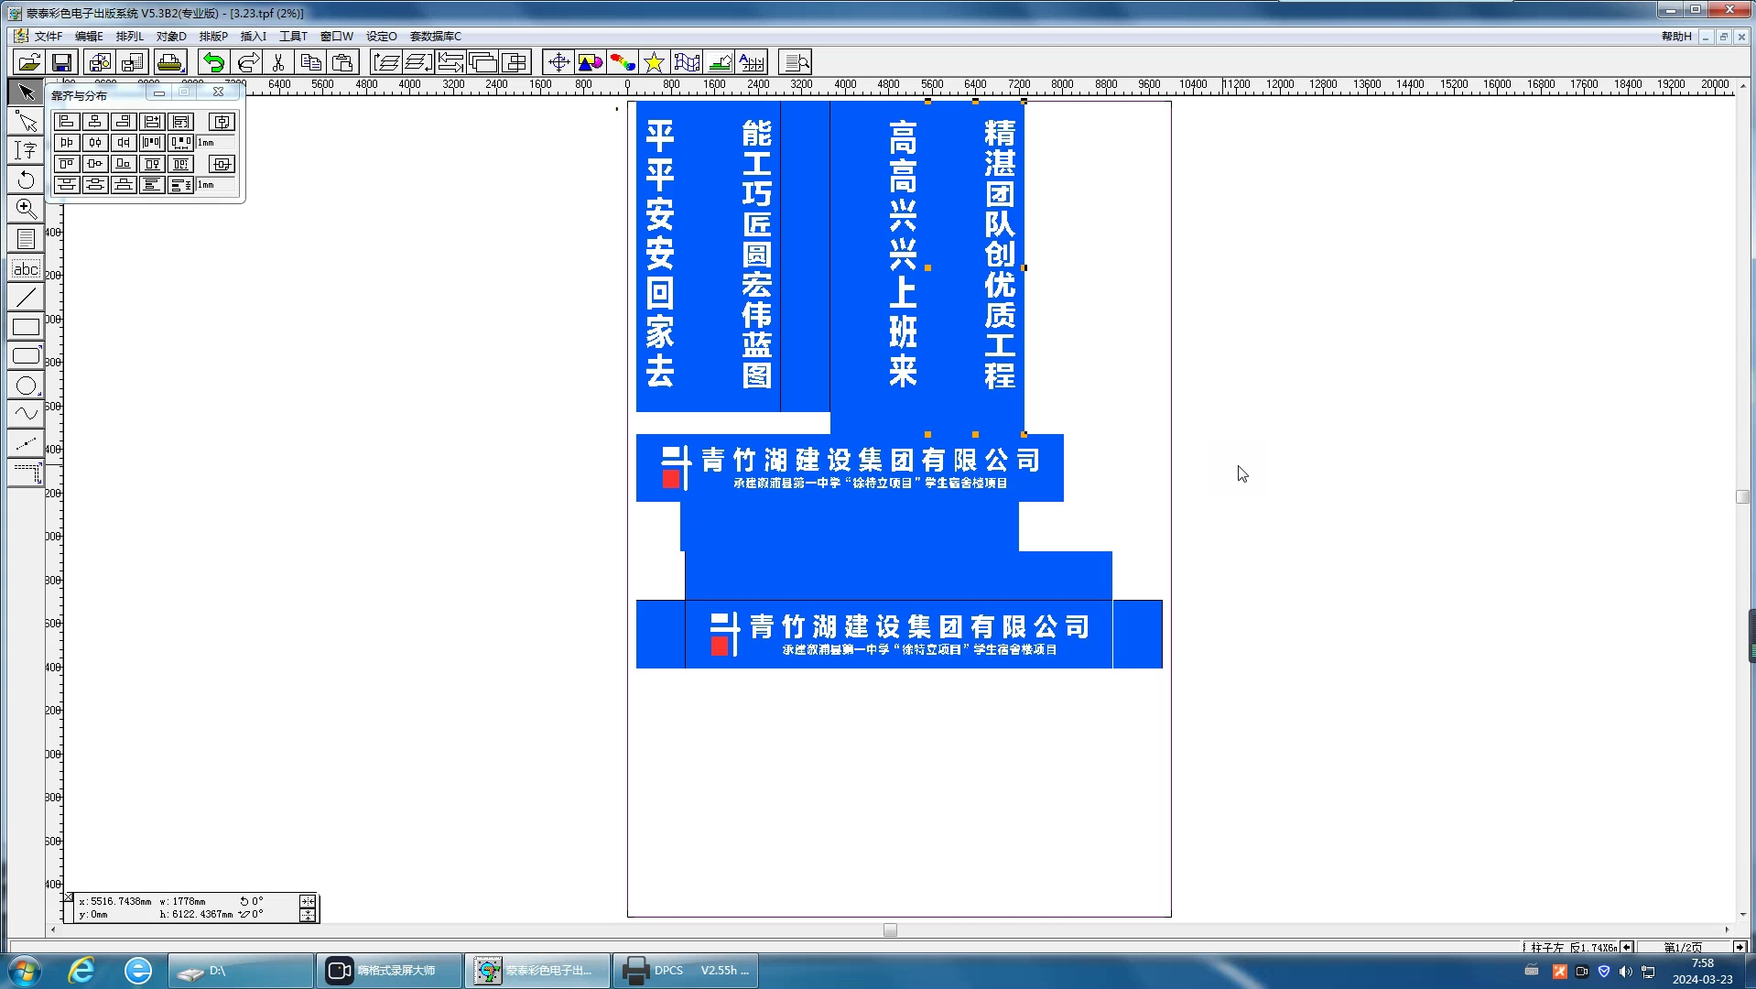Open the 设定O menu

381,37
